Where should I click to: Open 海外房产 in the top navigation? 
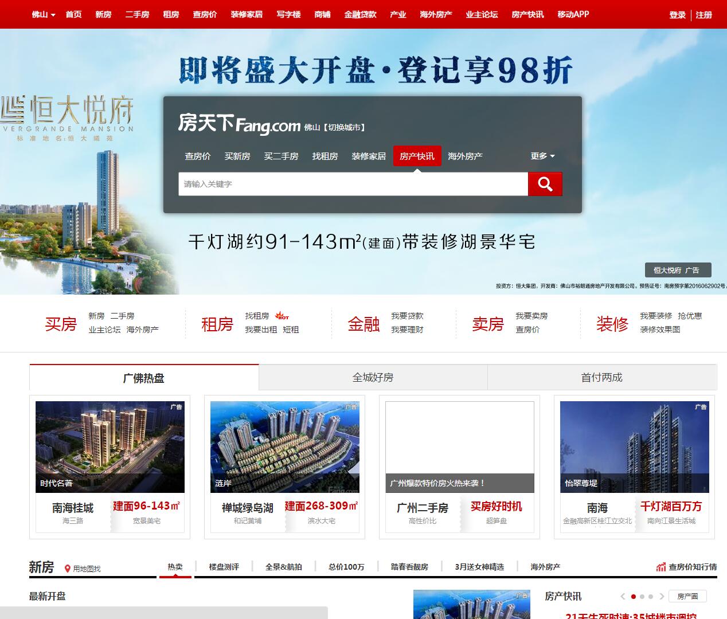436,14
